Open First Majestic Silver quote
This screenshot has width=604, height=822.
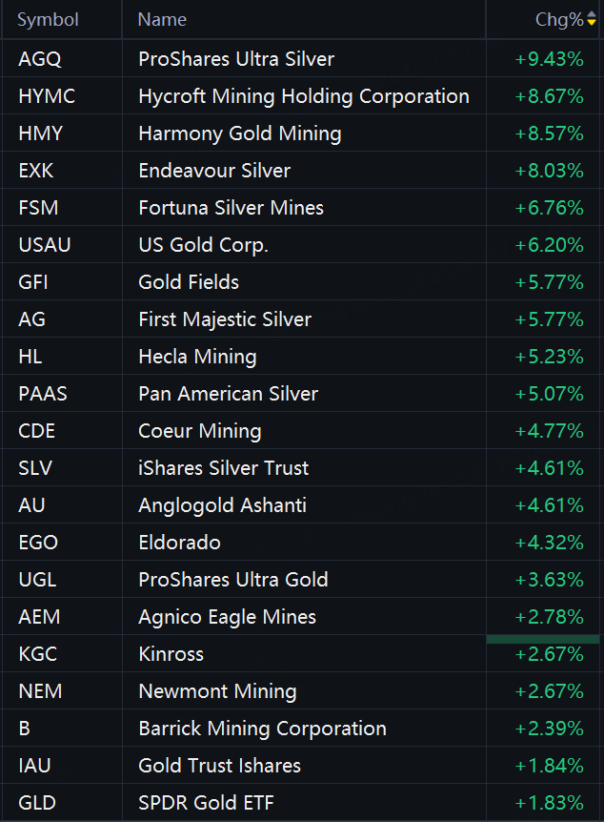[x=225, y=319]
